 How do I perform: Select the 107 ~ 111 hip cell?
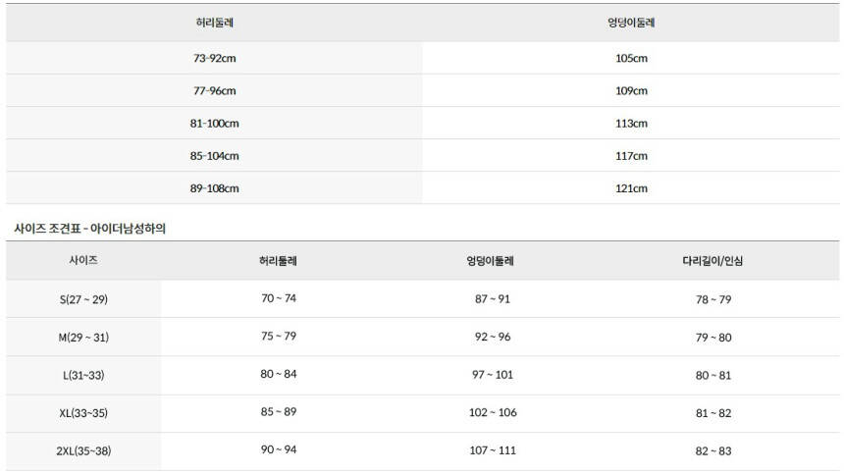(x=493, y=450)
